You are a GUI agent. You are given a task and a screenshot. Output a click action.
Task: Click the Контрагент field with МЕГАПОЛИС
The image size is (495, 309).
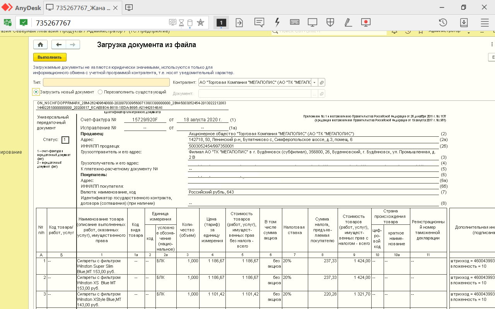[255, 82]
